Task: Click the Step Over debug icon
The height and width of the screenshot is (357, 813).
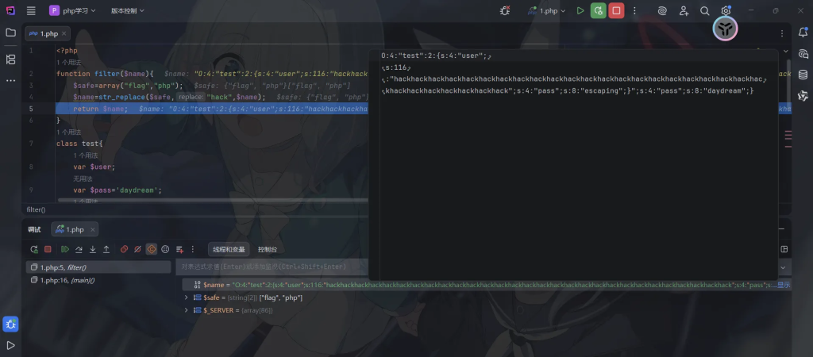Action: tap(78, 249)
